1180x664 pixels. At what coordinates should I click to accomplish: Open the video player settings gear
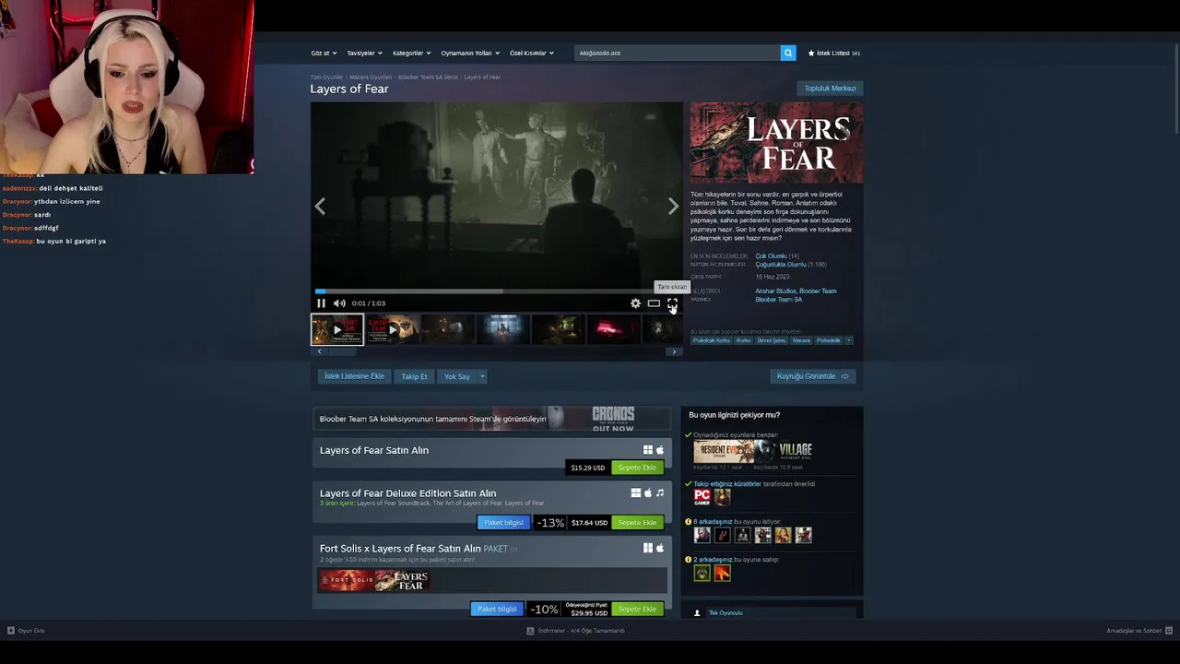635,303
